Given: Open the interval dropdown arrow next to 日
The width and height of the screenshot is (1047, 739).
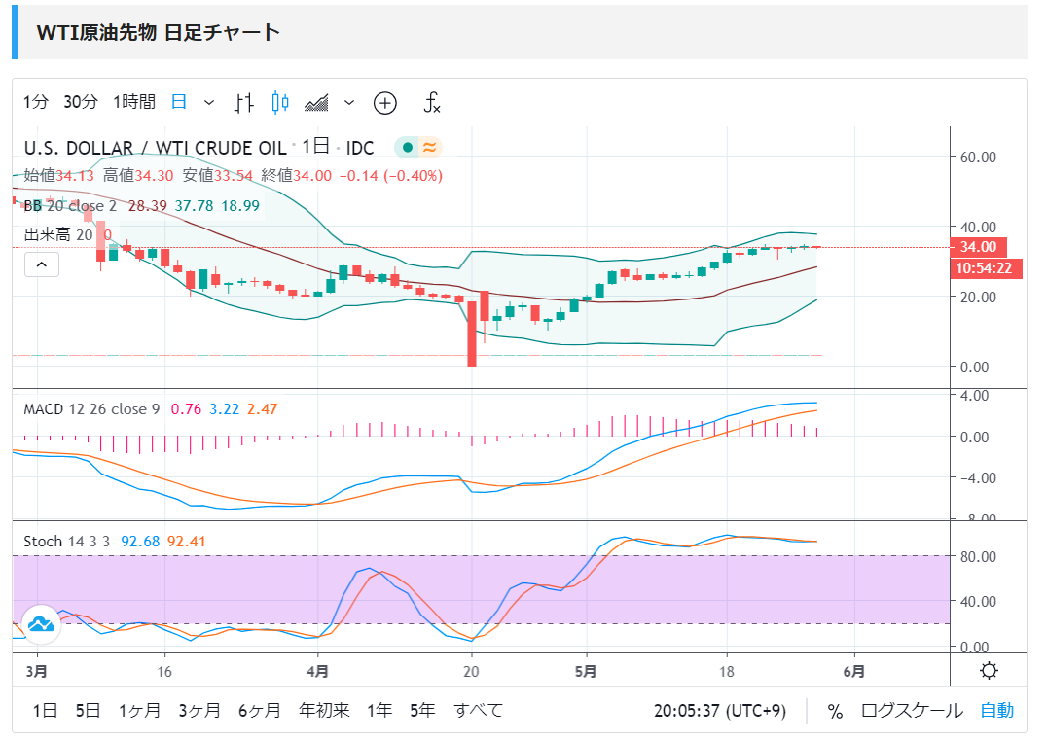Looking at the screenshot, I should pos(209,103).
